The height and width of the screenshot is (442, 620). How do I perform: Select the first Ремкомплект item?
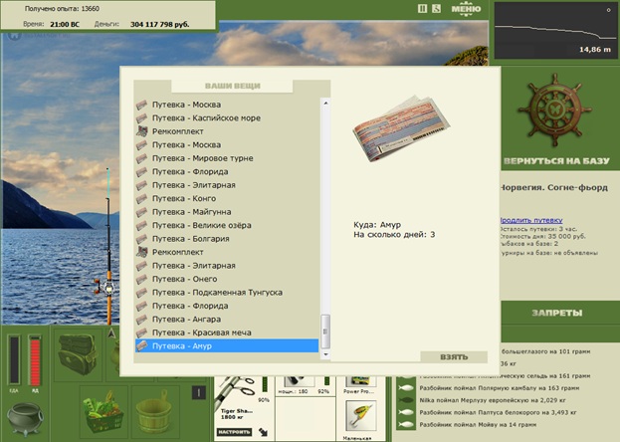click(x=227, y=131)
